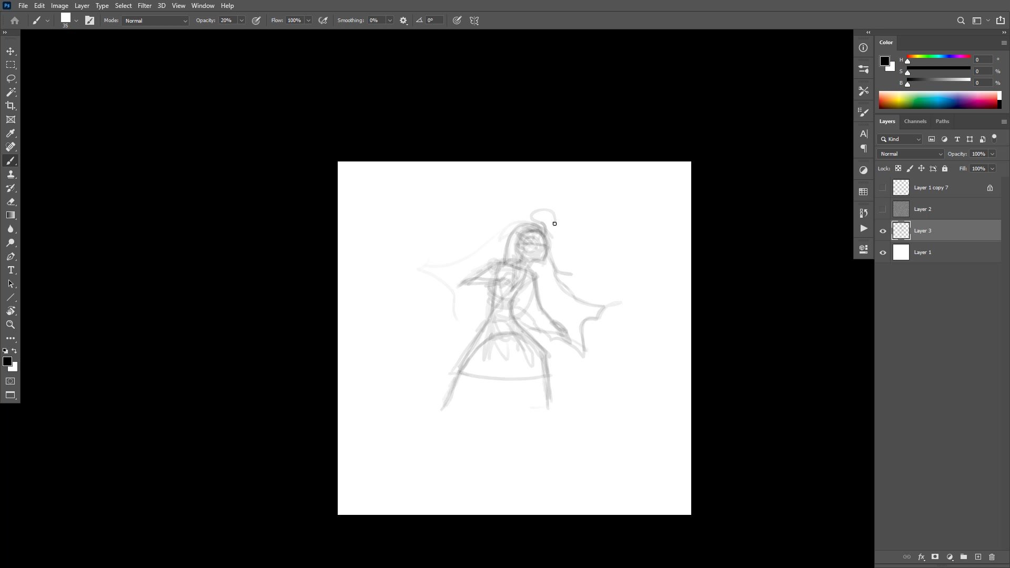
Task: Switch to the Channels tab
Action: (x=915, y=121)
